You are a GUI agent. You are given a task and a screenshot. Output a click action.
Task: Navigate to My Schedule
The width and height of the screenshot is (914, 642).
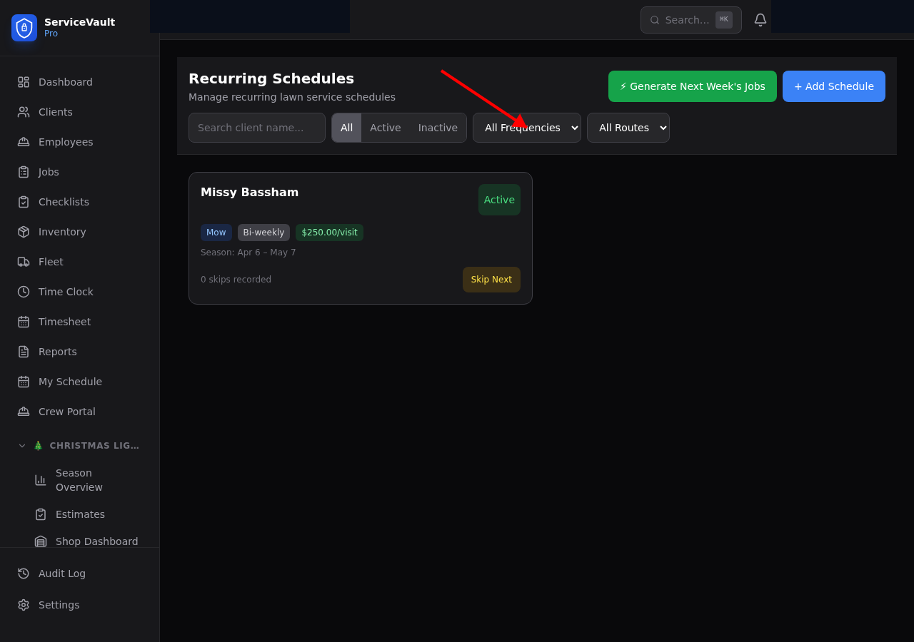click(x=70, y=381)
